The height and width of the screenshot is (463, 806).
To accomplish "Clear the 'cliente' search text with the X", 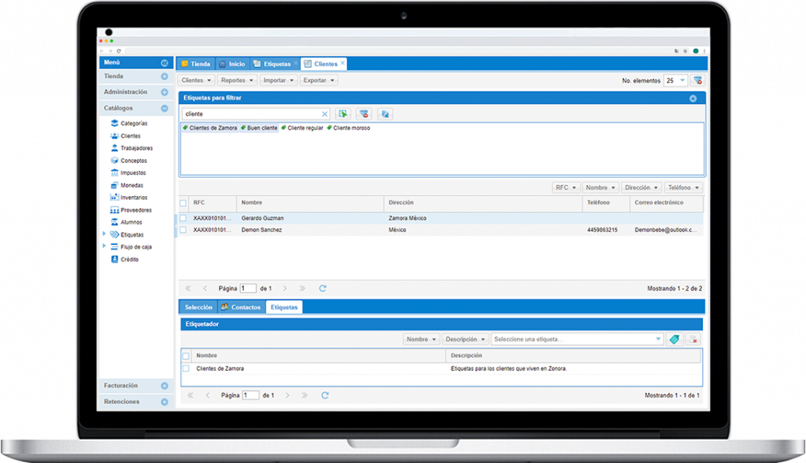I will pyautogui.click(x=324, y=114).
